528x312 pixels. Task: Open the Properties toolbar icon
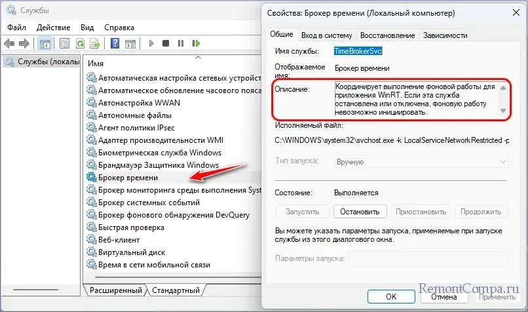coord(65,43)
